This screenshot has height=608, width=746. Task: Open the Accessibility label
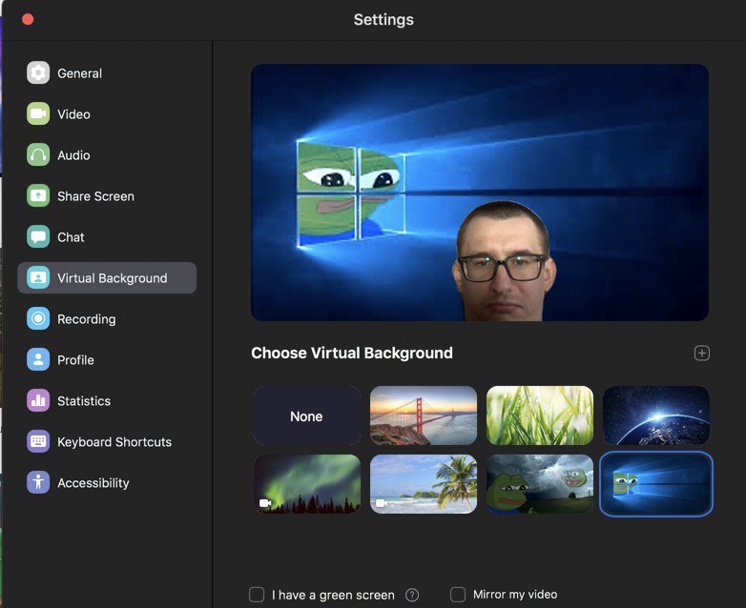93,483
